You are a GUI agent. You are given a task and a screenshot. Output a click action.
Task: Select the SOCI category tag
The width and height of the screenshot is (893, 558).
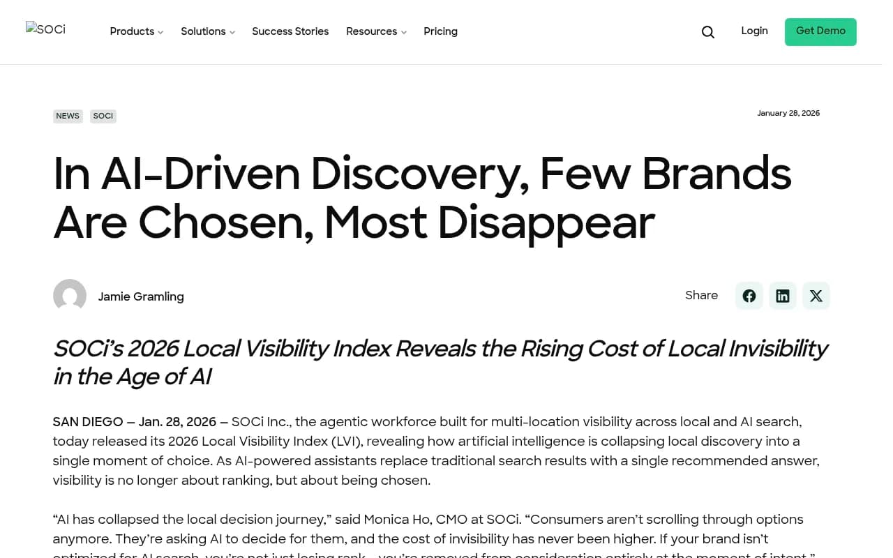[x=103, y=116]
